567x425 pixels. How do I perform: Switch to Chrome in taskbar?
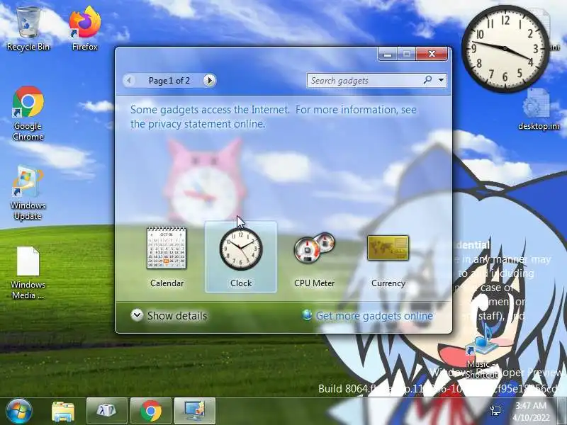(151, 411)
